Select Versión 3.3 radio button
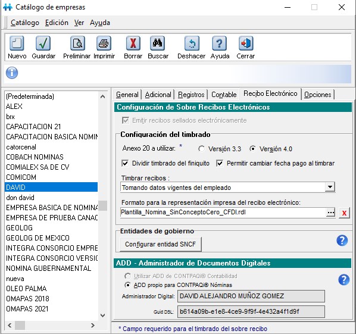The height and width of the screenshot is (334, 356). point(201,149)
